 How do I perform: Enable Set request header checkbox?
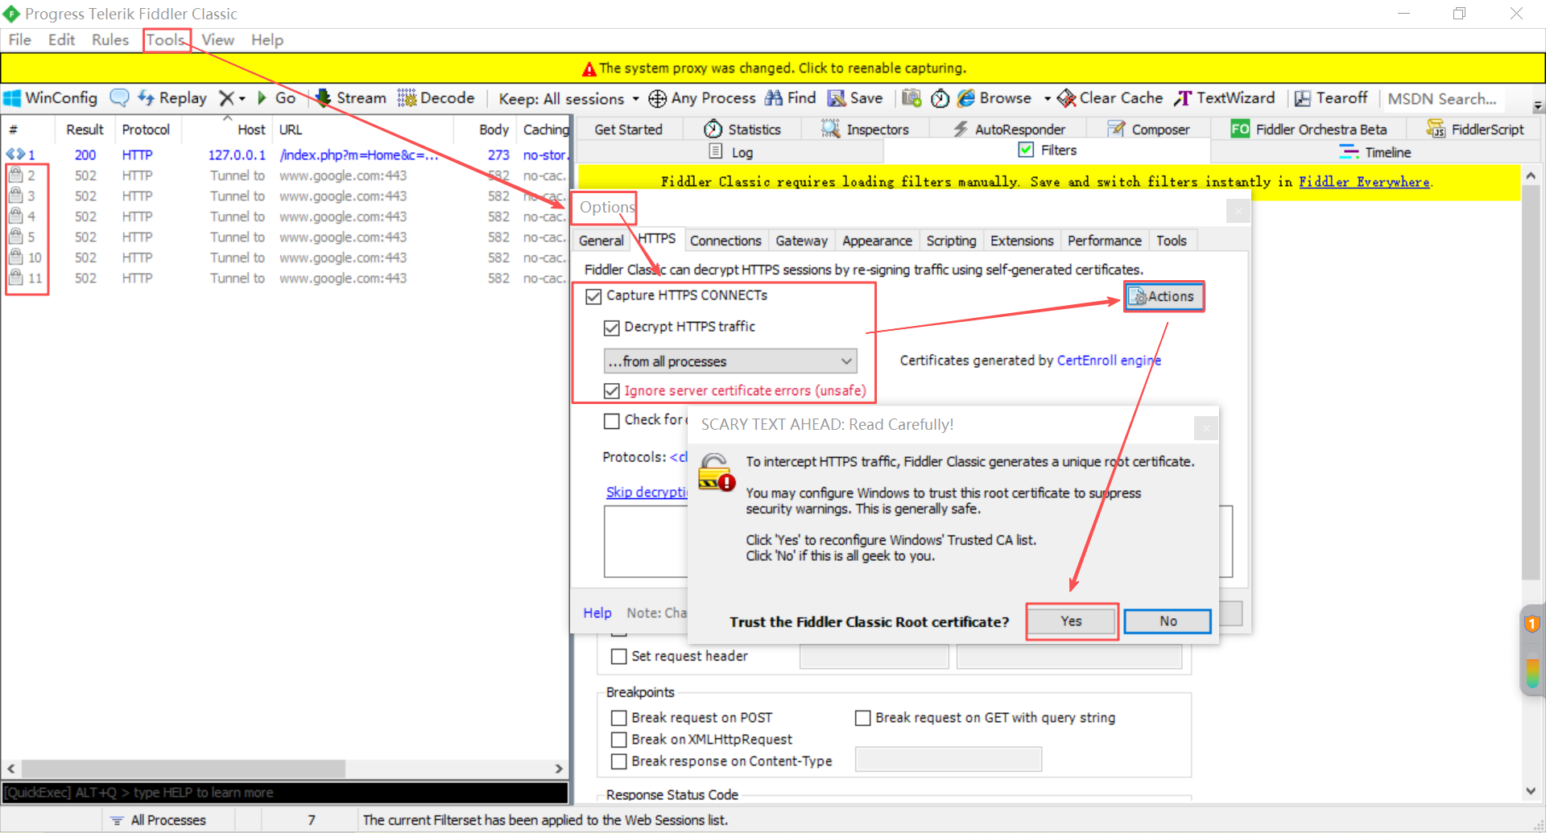point(619,657)
